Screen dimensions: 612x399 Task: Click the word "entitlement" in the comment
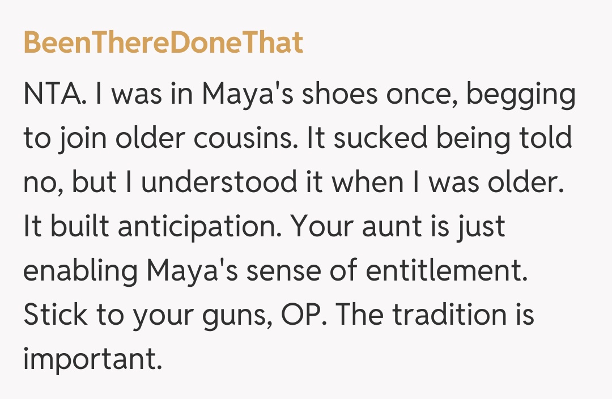[x=447, y=271]
